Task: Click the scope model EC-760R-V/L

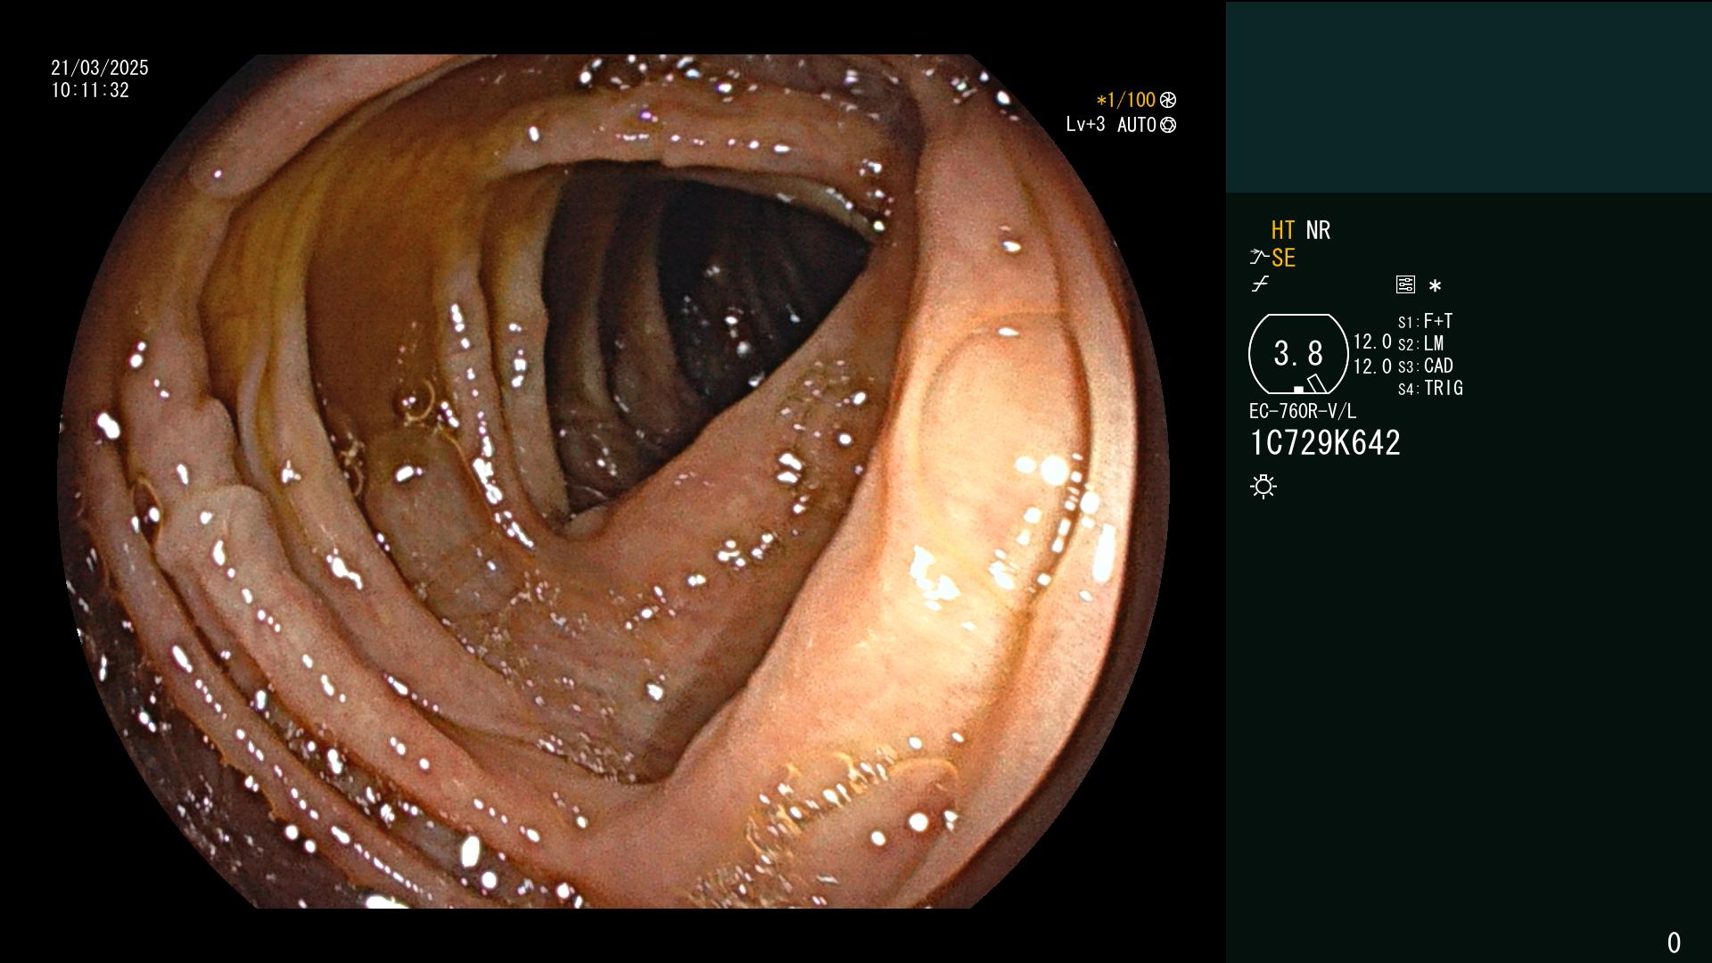Action: (1303, 411)
